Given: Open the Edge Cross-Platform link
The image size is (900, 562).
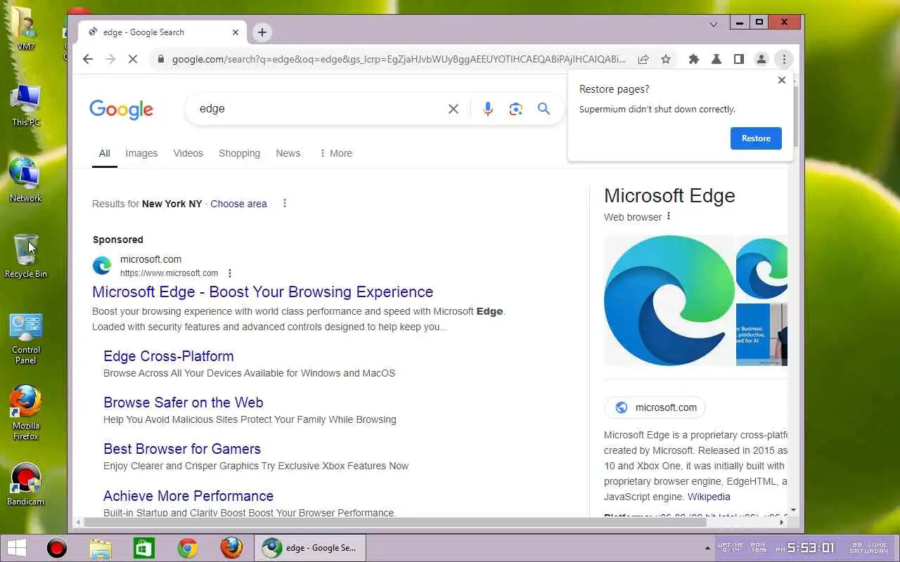Looking at the screenshot, I should 169,356.
